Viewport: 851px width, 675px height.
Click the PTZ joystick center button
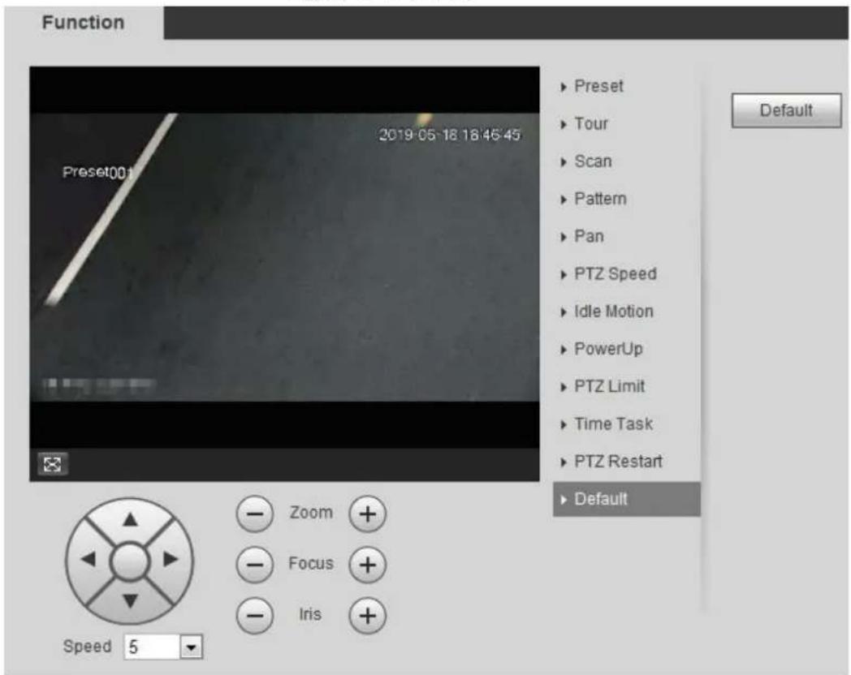pyautogui.click(x=129, y=561)
